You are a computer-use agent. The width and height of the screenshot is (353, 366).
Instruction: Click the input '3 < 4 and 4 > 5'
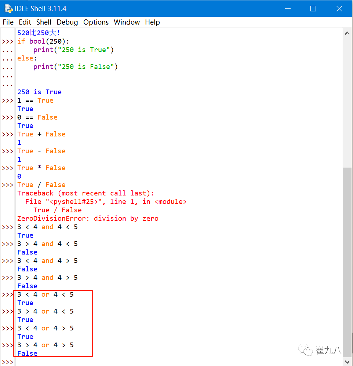pyautogui.click(x=47, y=261)
